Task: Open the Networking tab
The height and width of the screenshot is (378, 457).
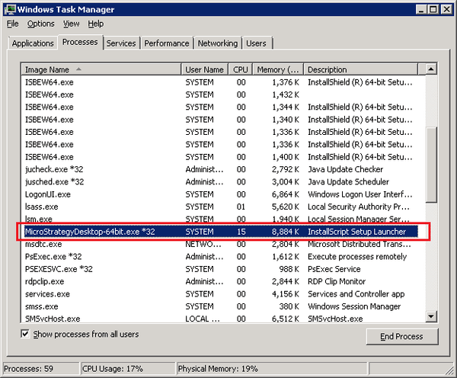Action: click(217, 43)
